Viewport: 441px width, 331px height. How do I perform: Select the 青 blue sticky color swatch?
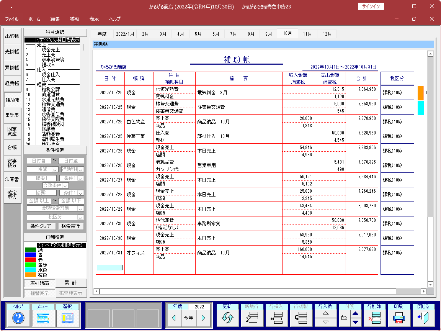tap(31, 255)
